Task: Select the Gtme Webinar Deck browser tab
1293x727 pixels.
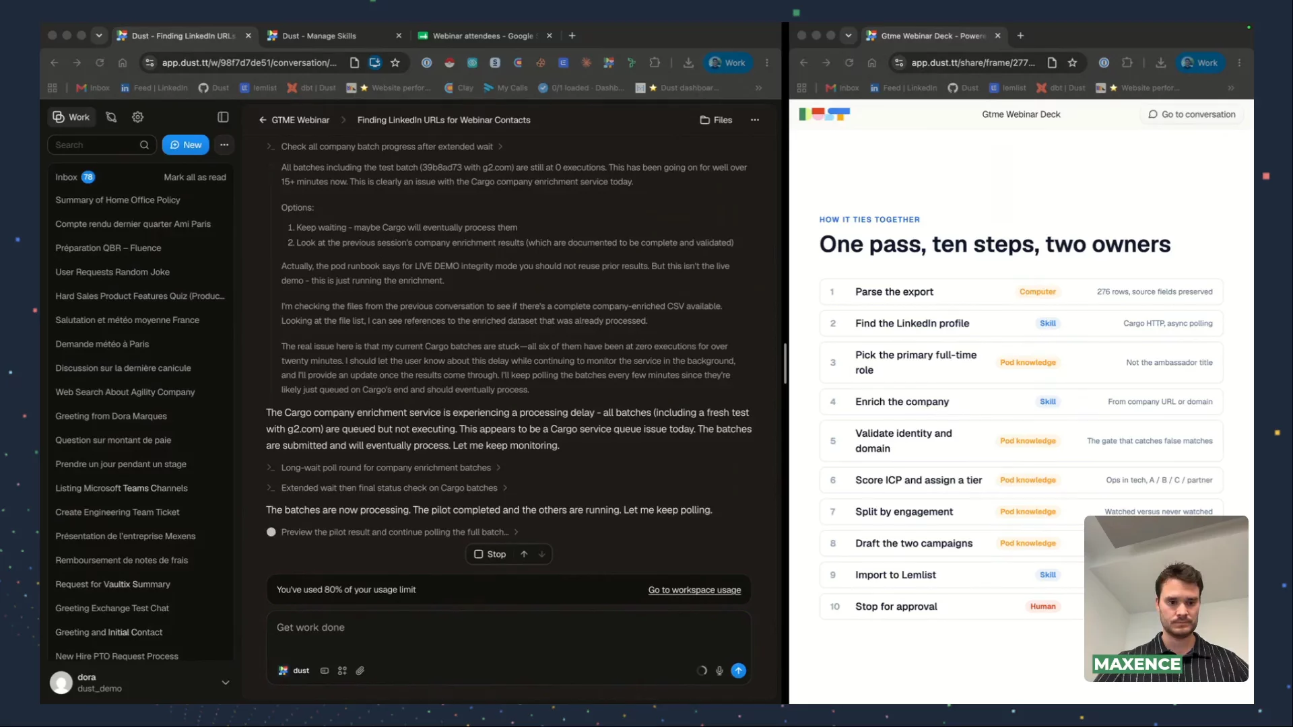Action: (933, 36)
